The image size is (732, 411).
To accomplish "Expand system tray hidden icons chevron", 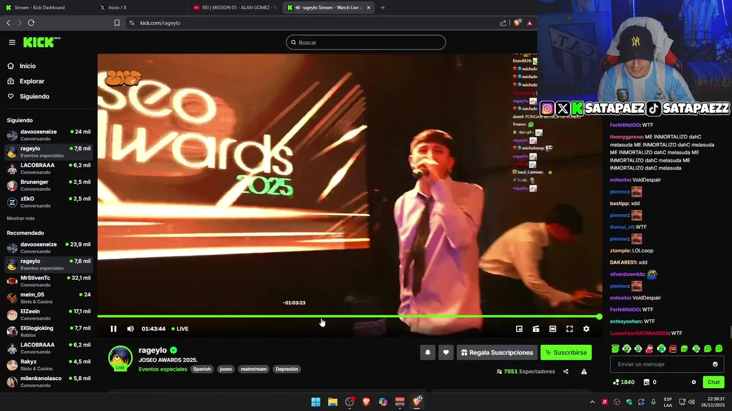I will [x=592, y=402].
